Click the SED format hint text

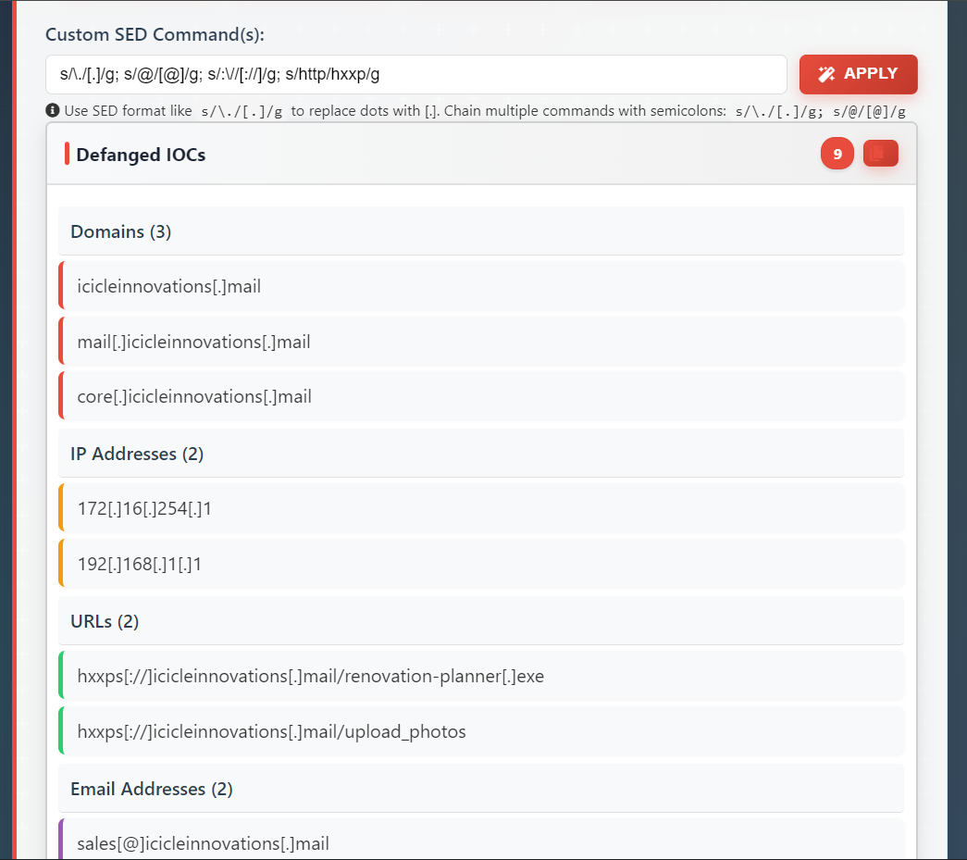pos(485,111)
